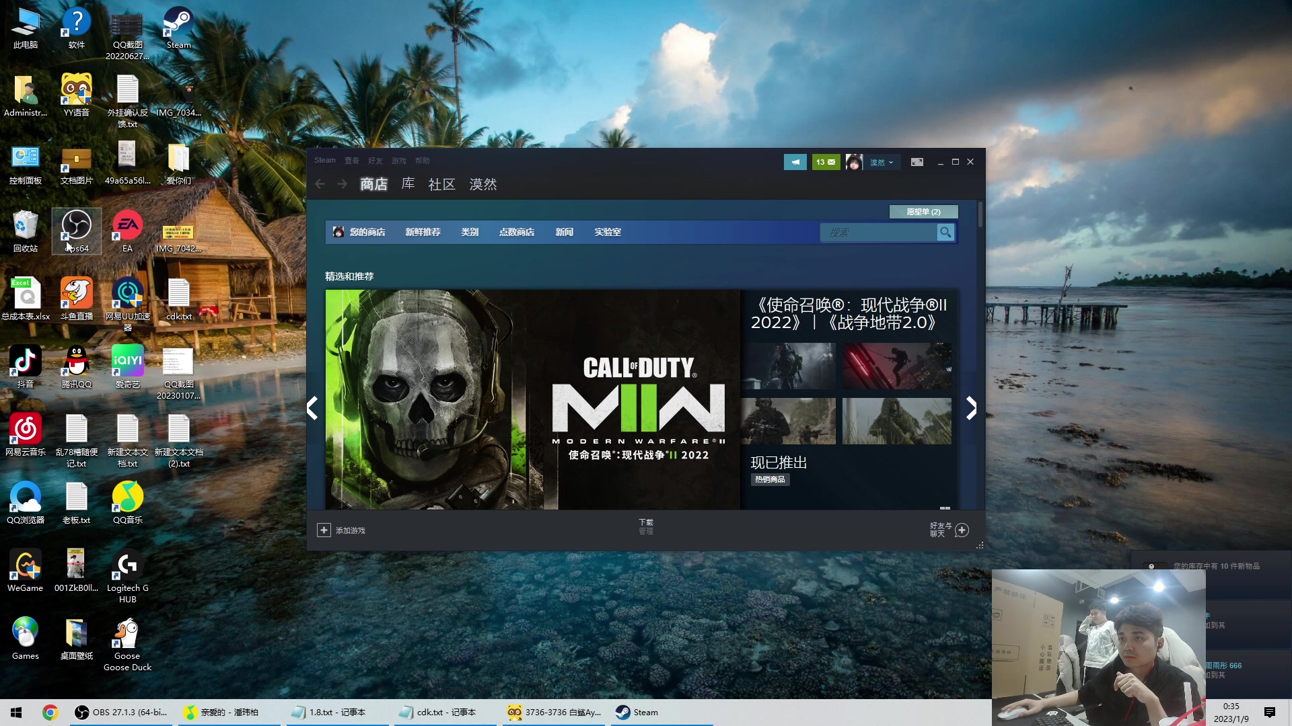Screen dimensions: 1292x726
Task: Click the 添加游戏 add game button
Action: pyautogui.click(x=341, y=530)
